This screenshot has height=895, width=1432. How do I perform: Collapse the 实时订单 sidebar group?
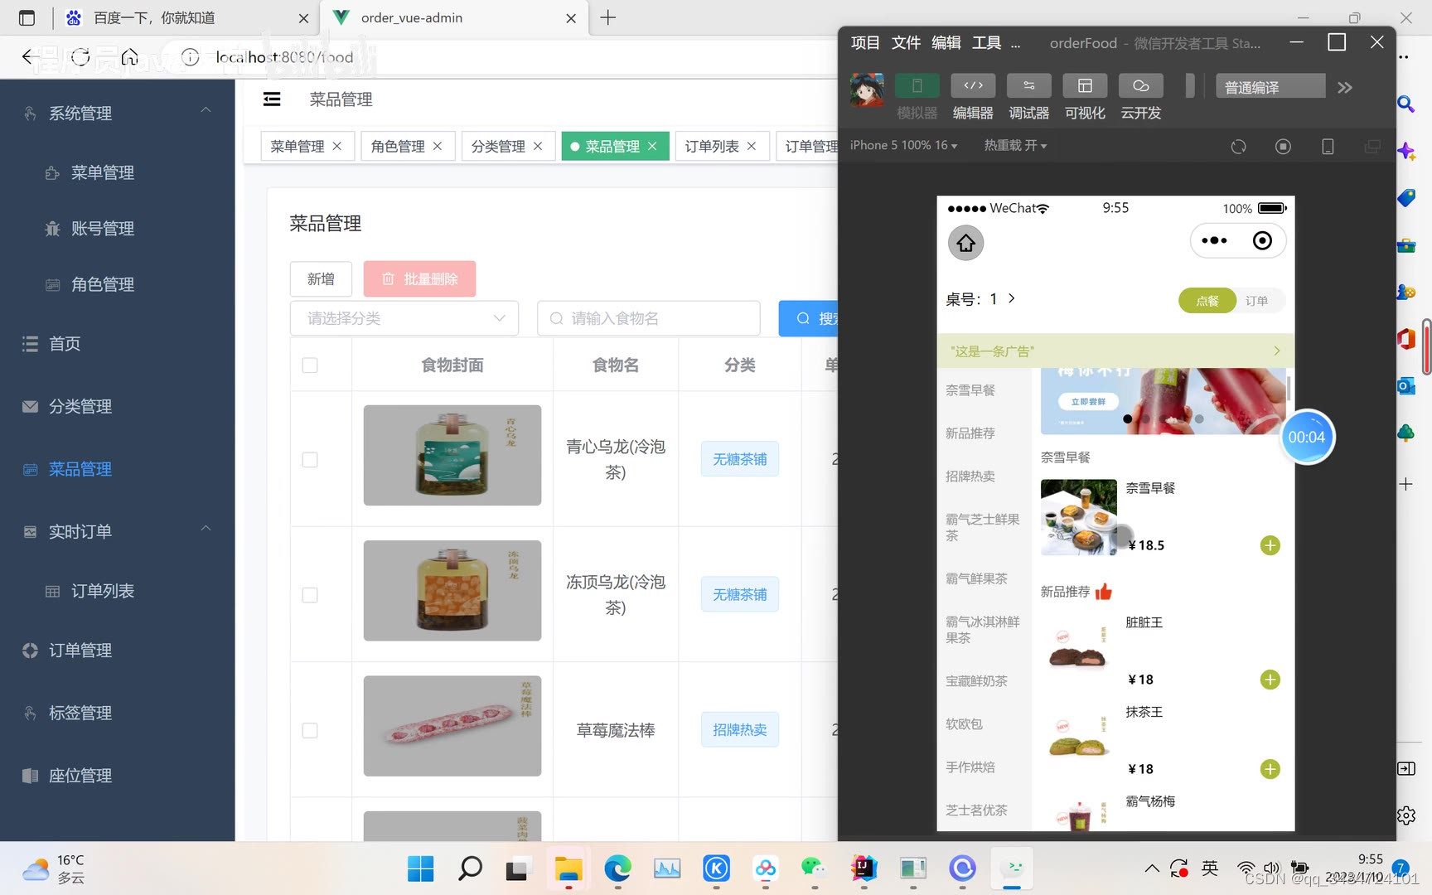tap(118, 531)
